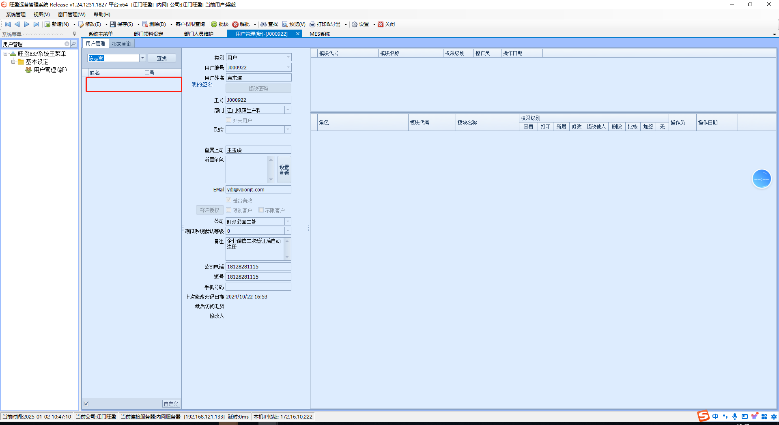Open the soft keyboard icon
This screenshot has height=425, width=779.
click(744, 416)
